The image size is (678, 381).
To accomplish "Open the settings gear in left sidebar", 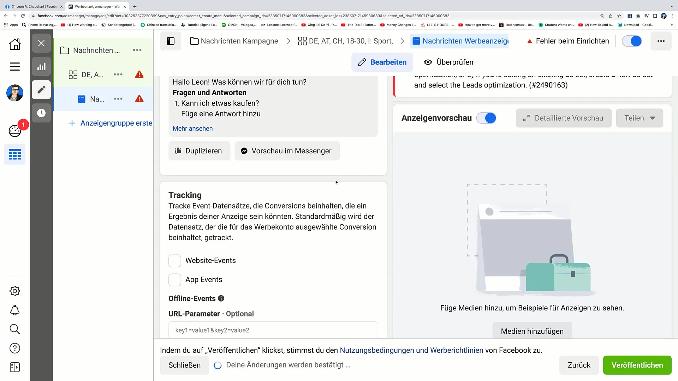I will click(x=15, y=291).
